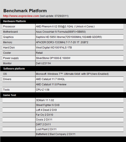The image size is (126, 142).
Task: Click the SliverStone OP1000-E power supply entry
Action: [53, 58]
